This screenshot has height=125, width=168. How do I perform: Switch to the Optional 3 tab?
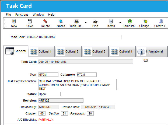(x=95, y=51)
